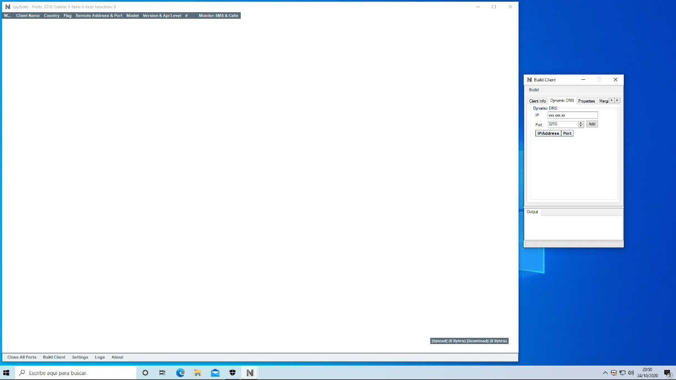Click the IP address input field
Screen dimensions: 676x380
573,115
